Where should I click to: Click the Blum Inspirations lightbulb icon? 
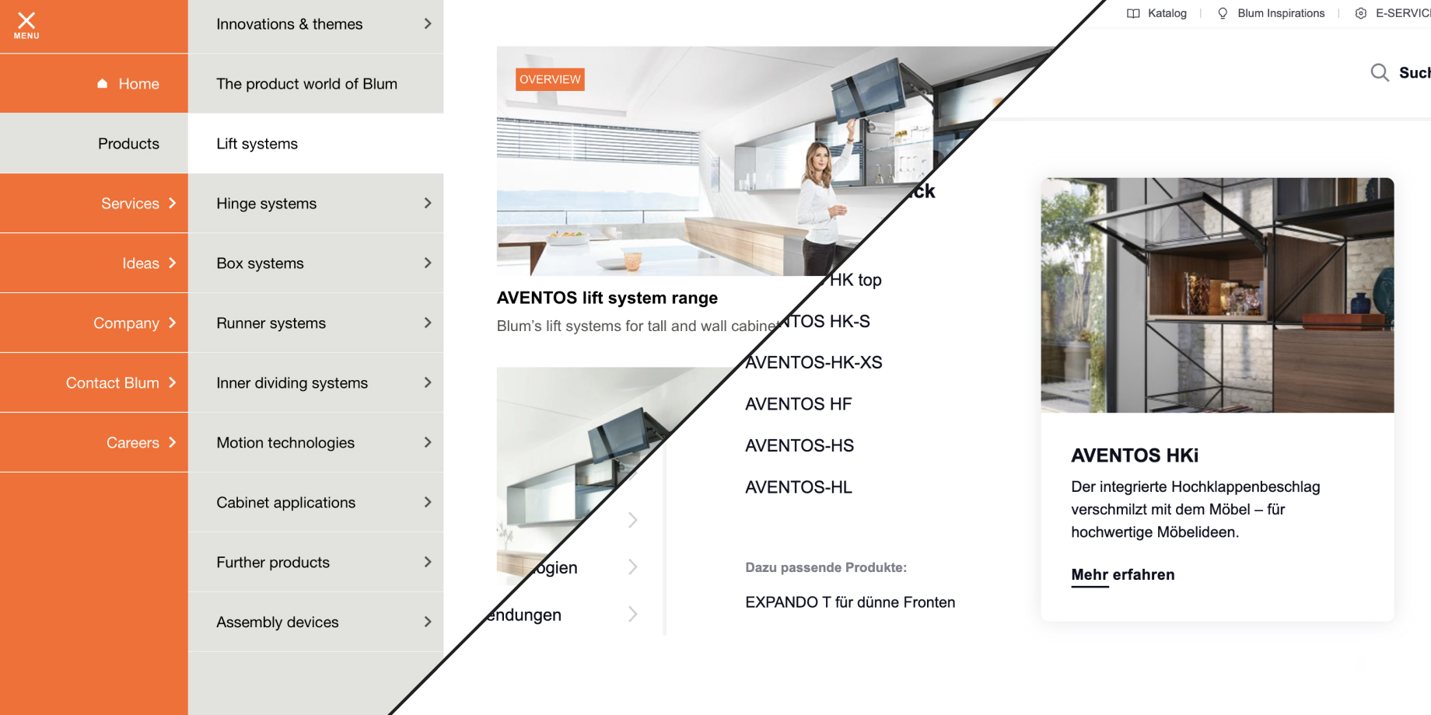pyautogui.click(x=1223, y=13)
